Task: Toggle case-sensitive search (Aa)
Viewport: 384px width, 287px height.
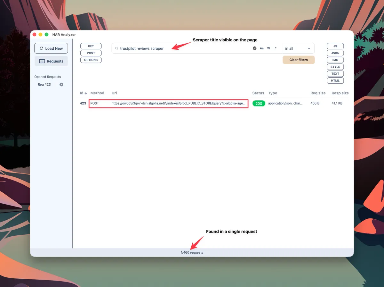Action: point(261,48)
